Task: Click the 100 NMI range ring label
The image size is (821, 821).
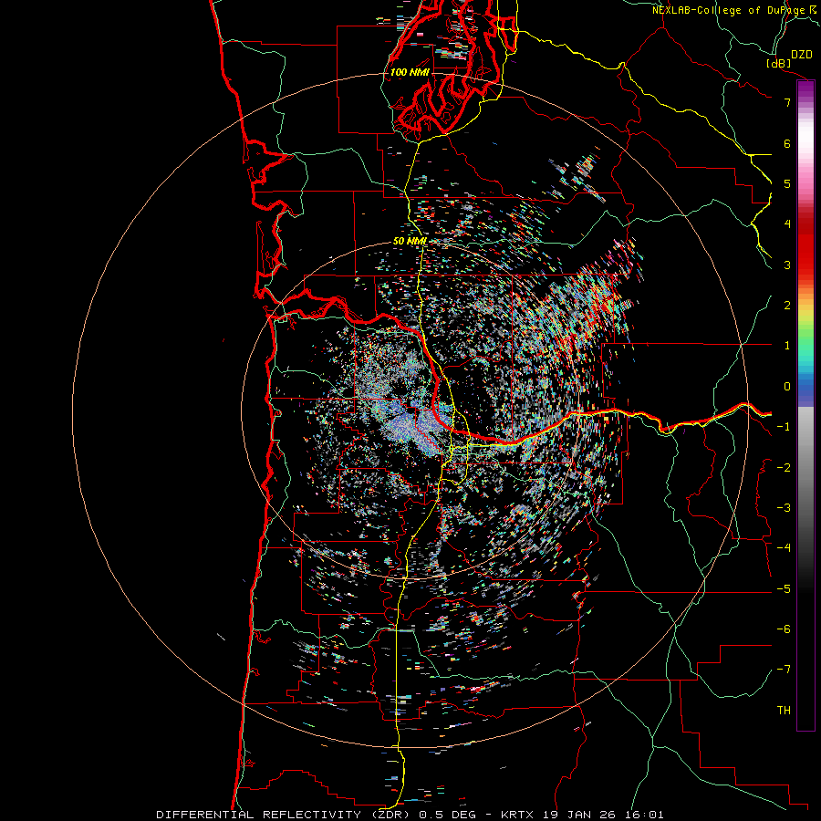Action: 410,72
